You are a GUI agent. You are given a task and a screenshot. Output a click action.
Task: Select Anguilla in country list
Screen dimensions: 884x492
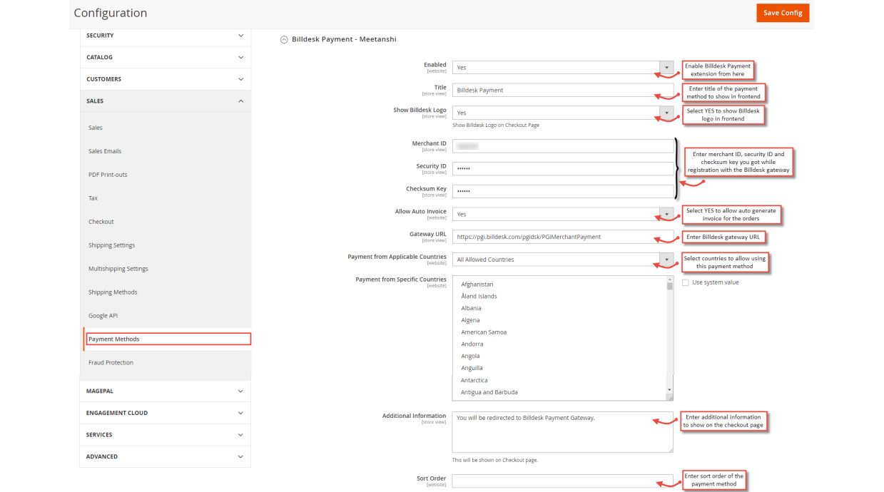point(472,369)
